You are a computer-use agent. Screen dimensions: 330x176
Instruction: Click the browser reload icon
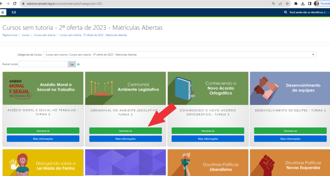point(14,3)
